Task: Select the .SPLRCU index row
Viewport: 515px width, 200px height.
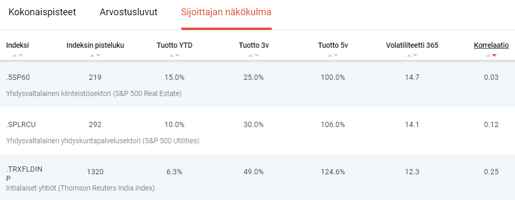Action: pos(257,131)
